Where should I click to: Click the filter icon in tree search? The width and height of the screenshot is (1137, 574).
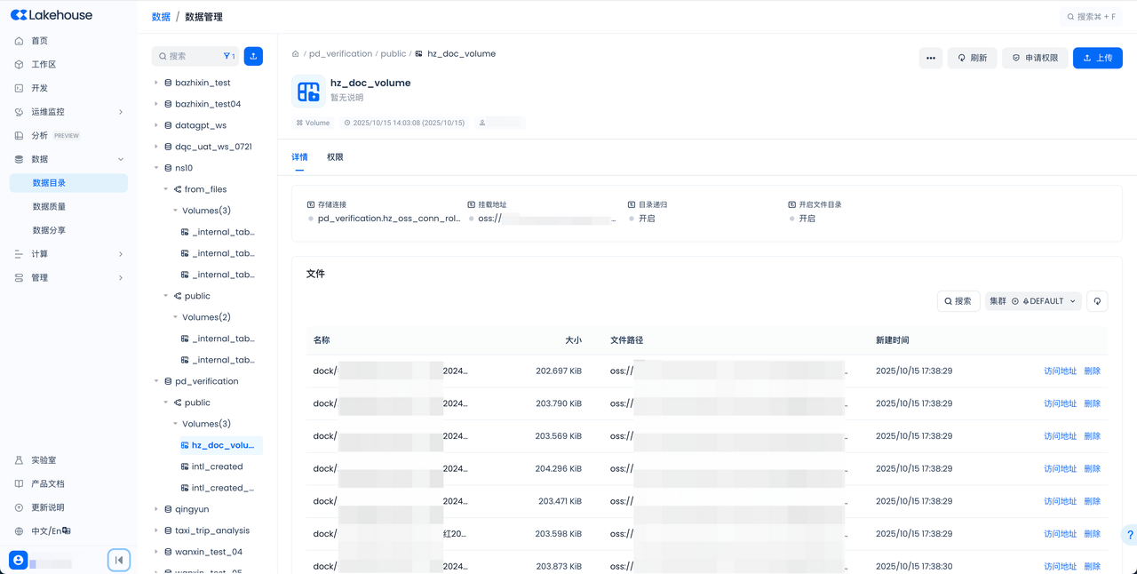pos(229,56)
